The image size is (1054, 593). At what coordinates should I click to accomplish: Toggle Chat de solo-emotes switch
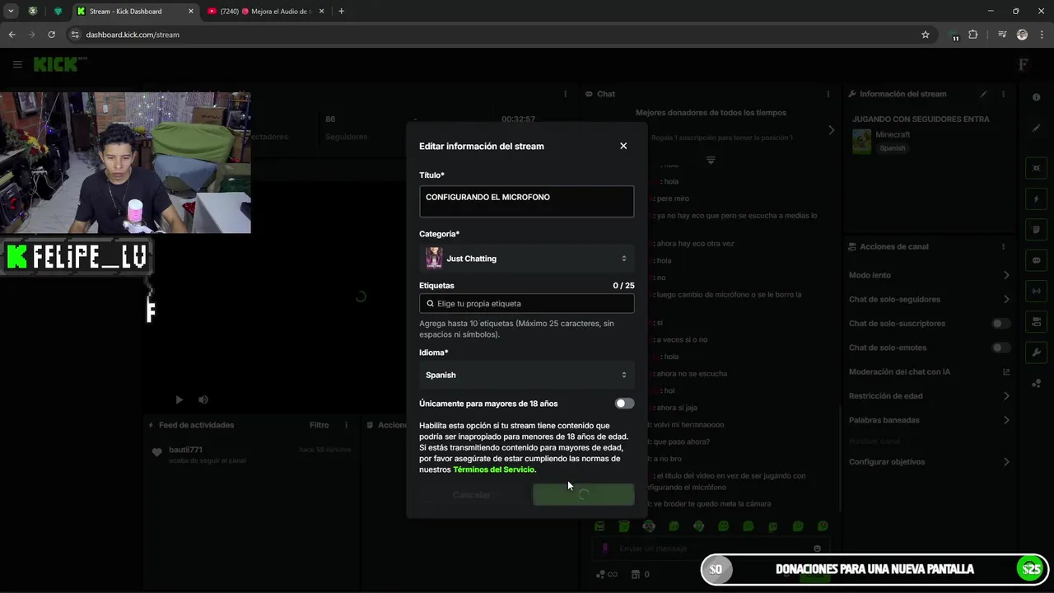click(x=1000, y=348)
